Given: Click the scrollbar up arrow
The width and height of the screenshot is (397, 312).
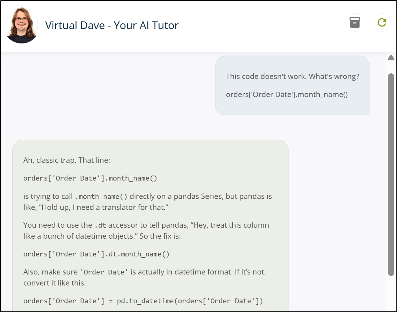Looking at the screenshot, I should click(391, 58).
